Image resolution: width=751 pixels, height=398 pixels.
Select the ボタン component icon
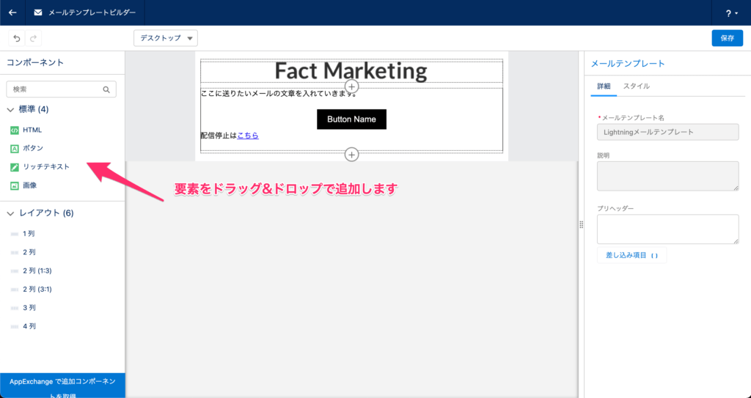tap(15, 149)
